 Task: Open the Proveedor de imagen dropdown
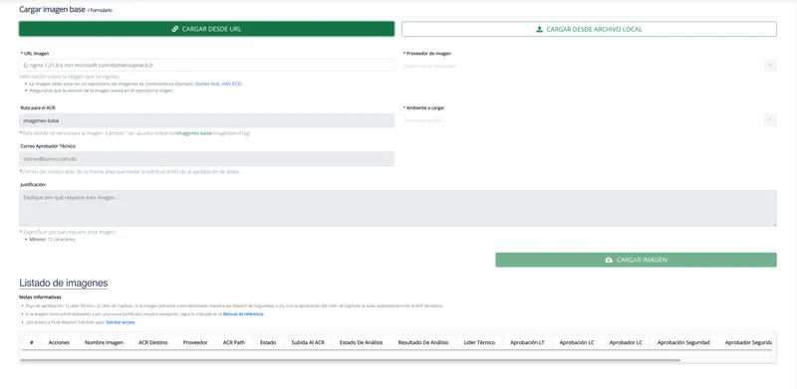point(589,66)
